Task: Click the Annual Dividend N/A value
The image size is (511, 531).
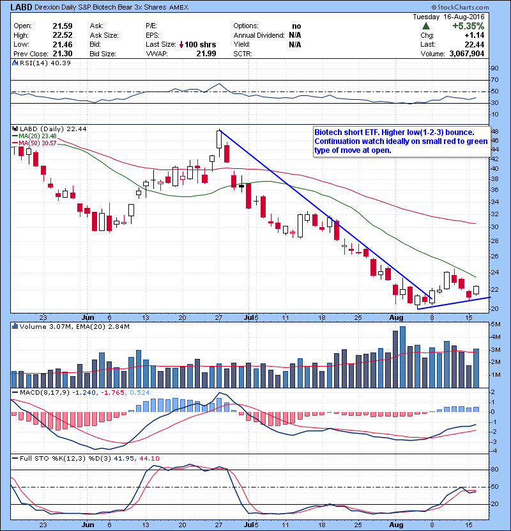Action: pos(295,35)
